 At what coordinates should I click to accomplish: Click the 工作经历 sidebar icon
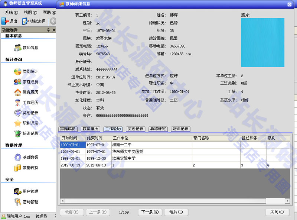tap(18, 103)
